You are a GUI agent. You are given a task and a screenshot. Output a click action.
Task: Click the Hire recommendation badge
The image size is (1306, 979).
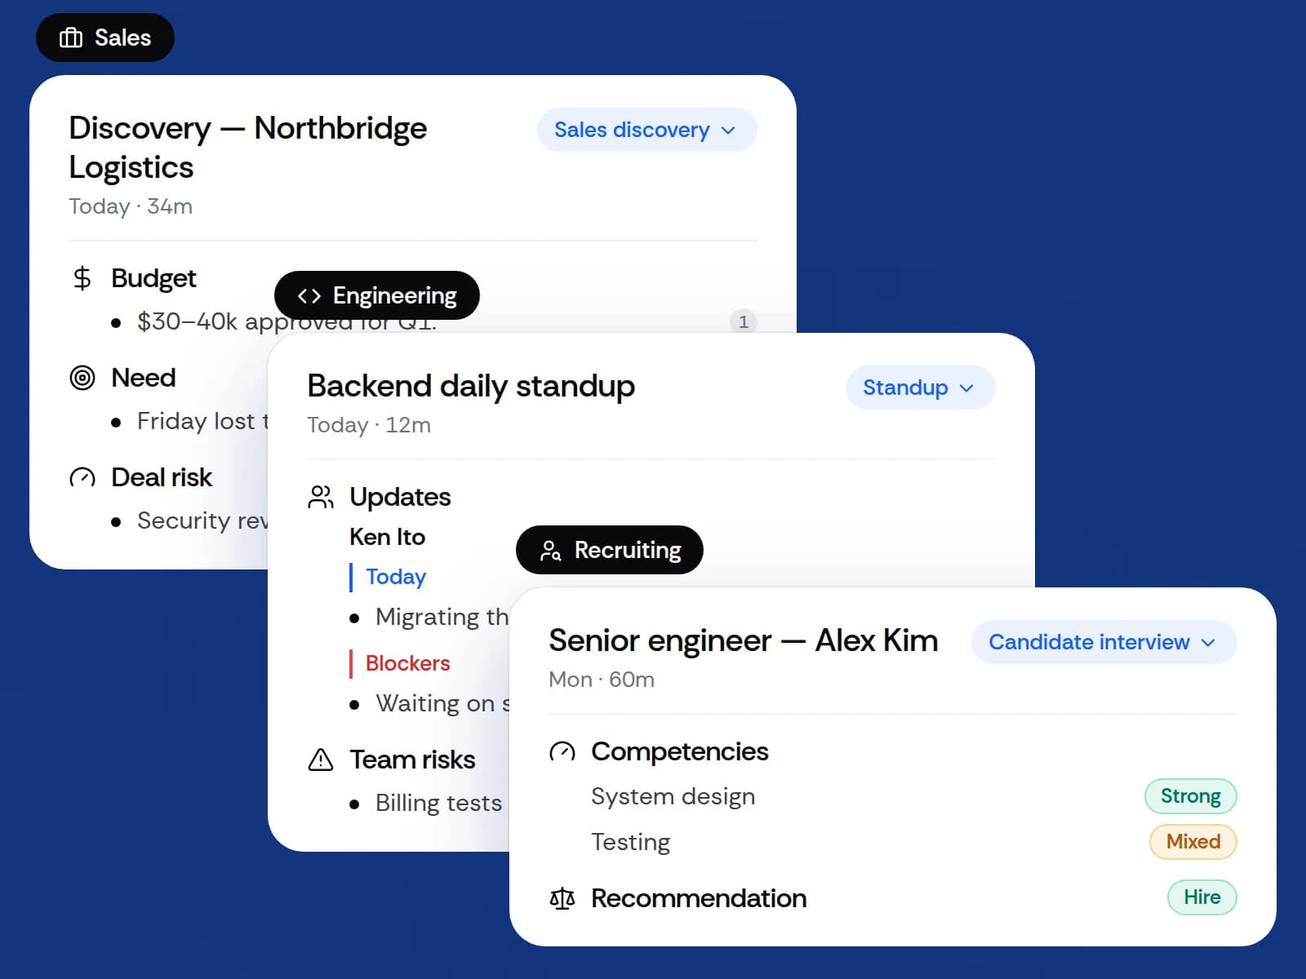coord(1202,897)
